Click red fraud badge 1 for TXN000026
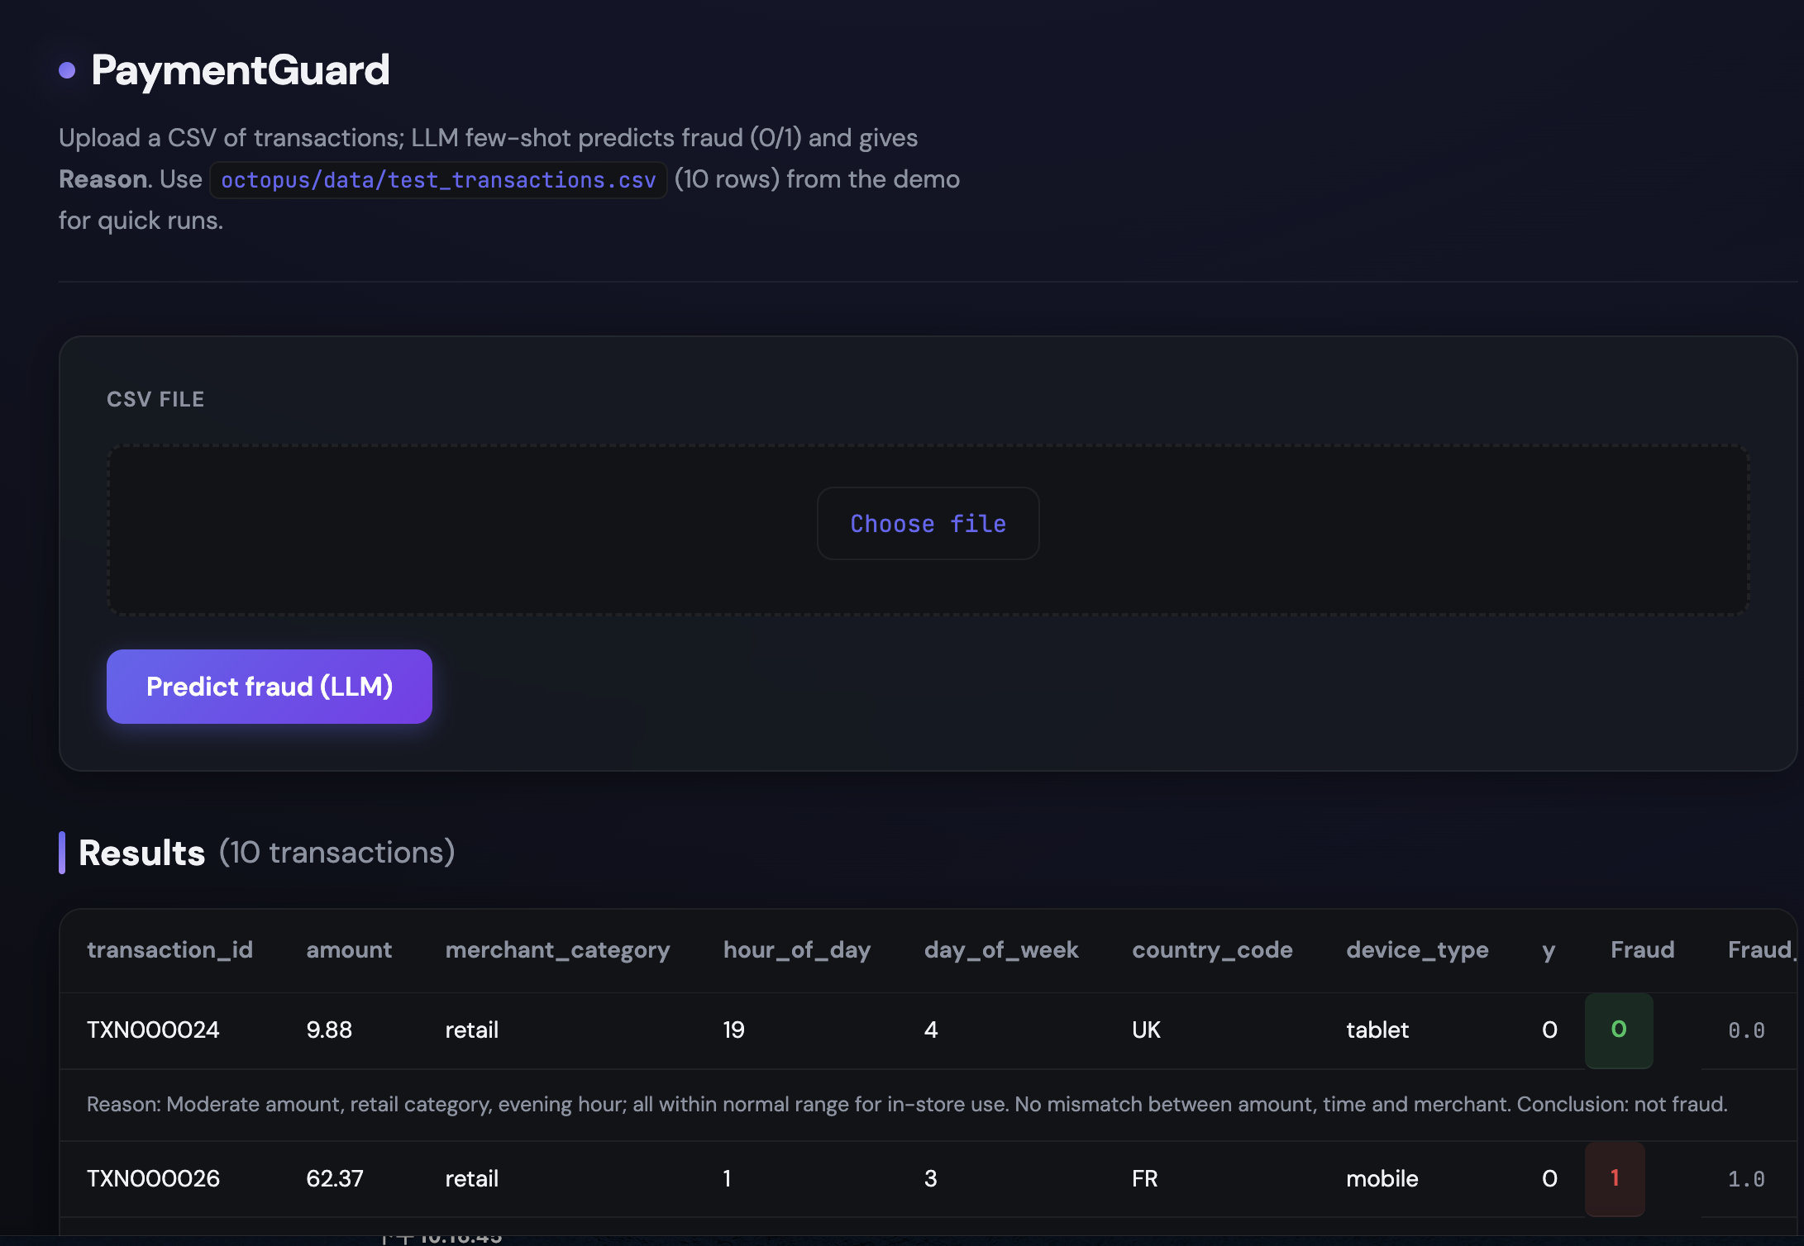Image resolution: width=1804 pixels, height=1246 pixels. click(1615, 1178)
